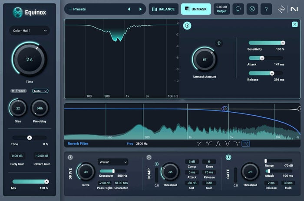The height and width of the screenshot is (201, 304).
Task: Select the bell peak filter shape
Action: coord(218,143)
